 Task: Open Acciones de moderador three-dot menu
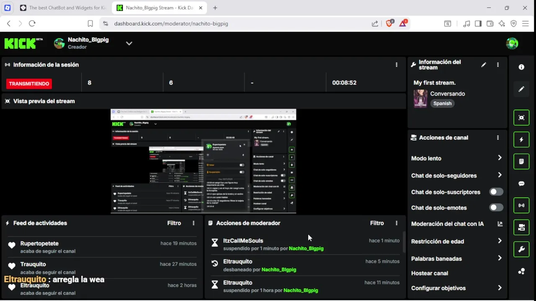tap(397, 223)
